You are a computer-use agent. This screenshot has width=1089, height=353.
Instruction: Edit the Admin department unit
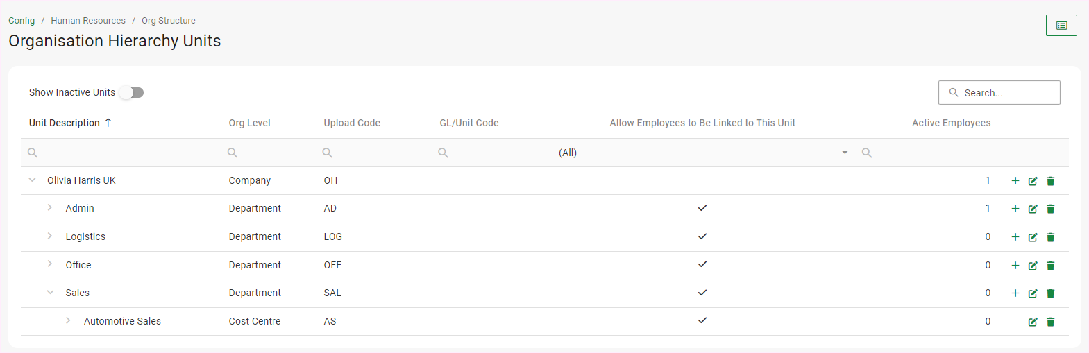point(1033,209)
